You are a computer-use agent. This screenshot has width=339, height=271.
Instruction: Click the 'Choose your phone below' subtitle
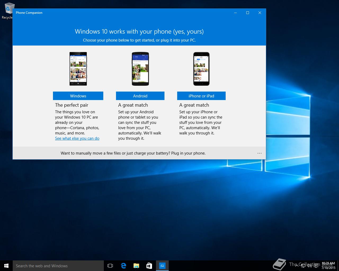(x=139, y=40)
